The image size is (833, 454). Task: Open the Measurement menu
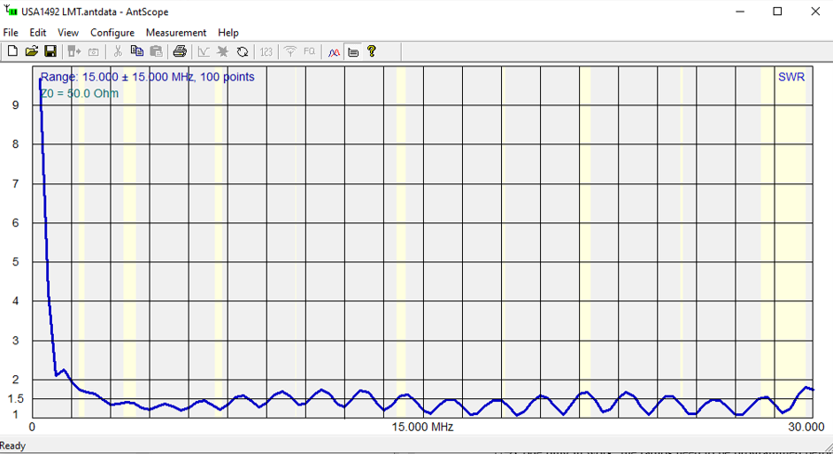(x=176, y=33)
